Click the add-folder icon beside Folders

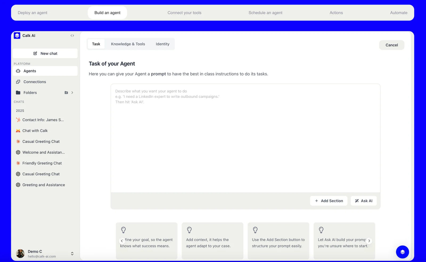click(66, 93)
